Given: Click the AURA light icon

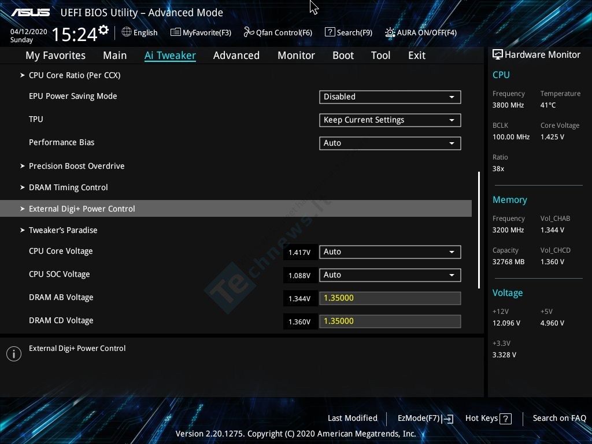Looking at the screenshot, I should (x=390, y=32).
